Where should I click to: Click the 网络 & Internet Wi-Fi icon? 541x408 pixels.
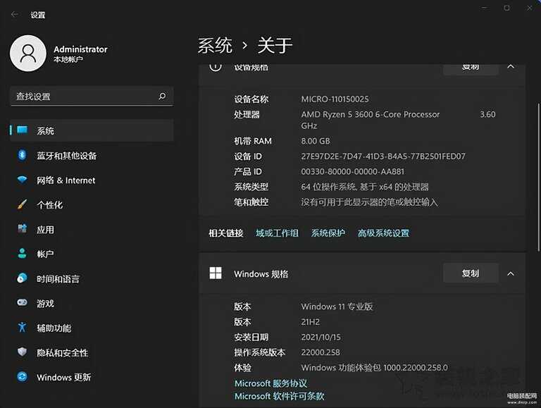point(22,180)
